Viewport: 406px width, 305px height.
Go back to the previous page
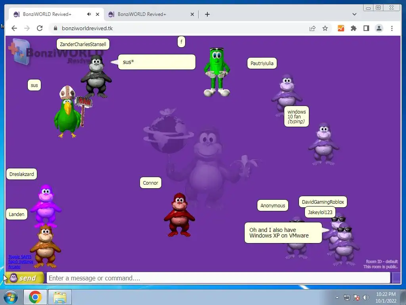14,28
